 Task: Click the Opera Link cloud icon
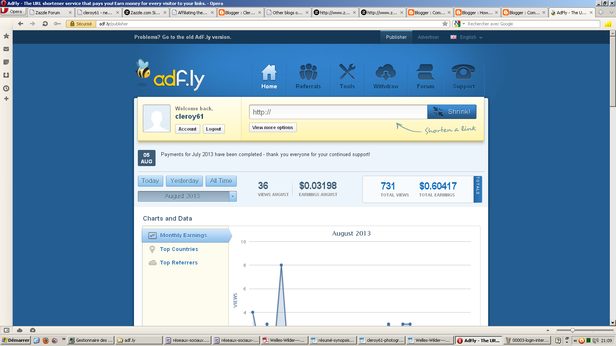click(x=20, y=330)
